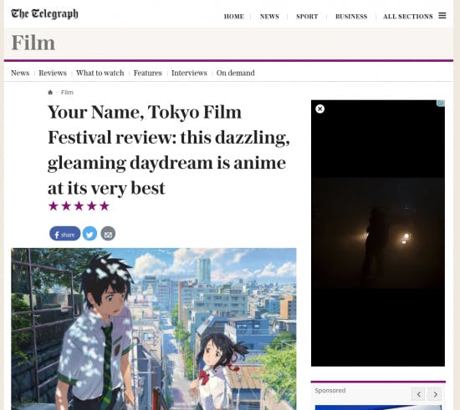Screen dimensions: 460x410
Task: Click the Your Name anime article image
Action: pyautogui.click(x=154, y=329)
